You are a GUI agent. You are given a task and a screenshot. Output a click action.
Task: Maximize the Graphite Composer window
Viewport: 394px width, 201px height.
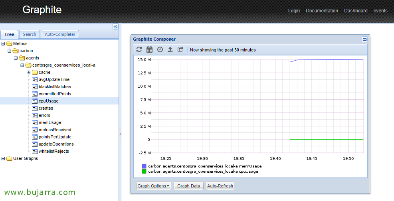click(x=364, y=39)
